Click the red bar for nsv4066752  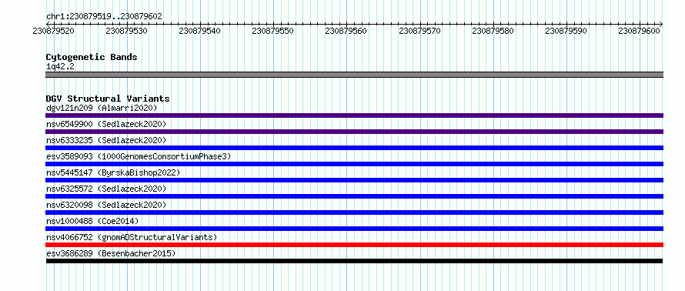click(x=354, y=245)
